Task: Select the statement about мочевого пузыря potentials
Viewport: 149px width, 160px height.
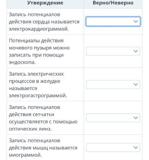Action: click(x=39, y=52)
